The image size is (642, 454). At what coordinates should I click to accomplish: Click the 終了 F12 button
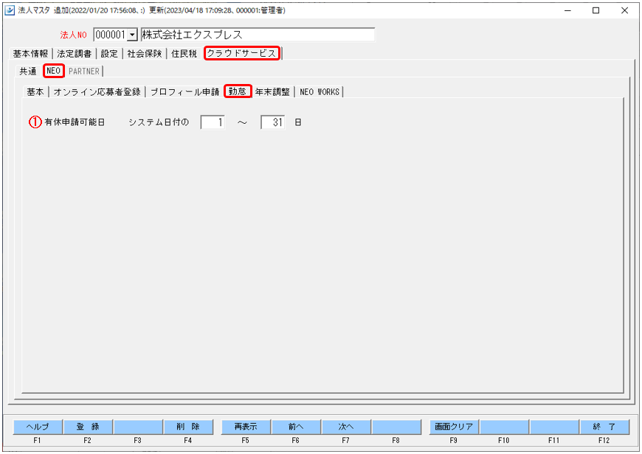click(604, 427)
